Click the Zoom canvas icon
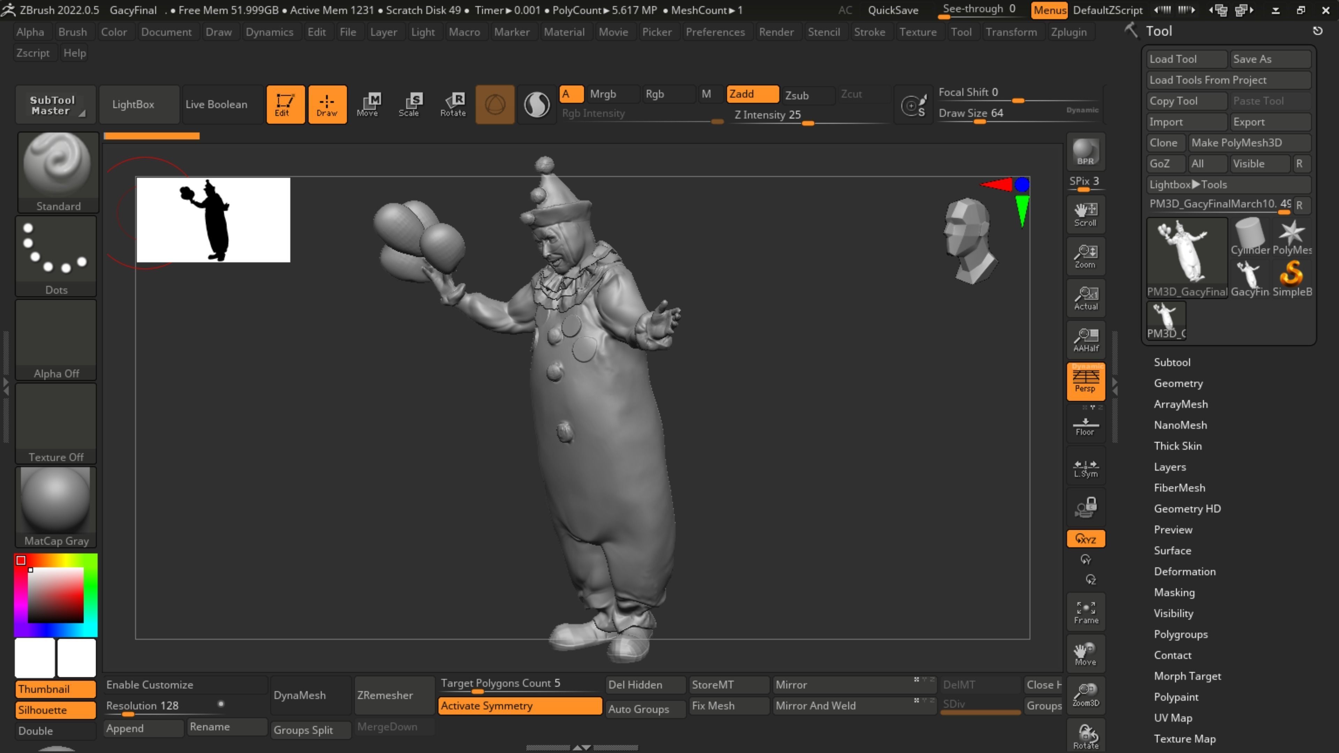1339x753 pixels. click(x=1085, y=256)
